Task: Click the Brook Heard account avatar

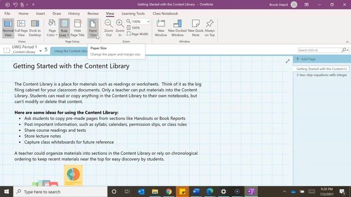Action: (294, 4)
